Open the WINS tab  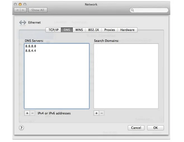tap(79, 30)
